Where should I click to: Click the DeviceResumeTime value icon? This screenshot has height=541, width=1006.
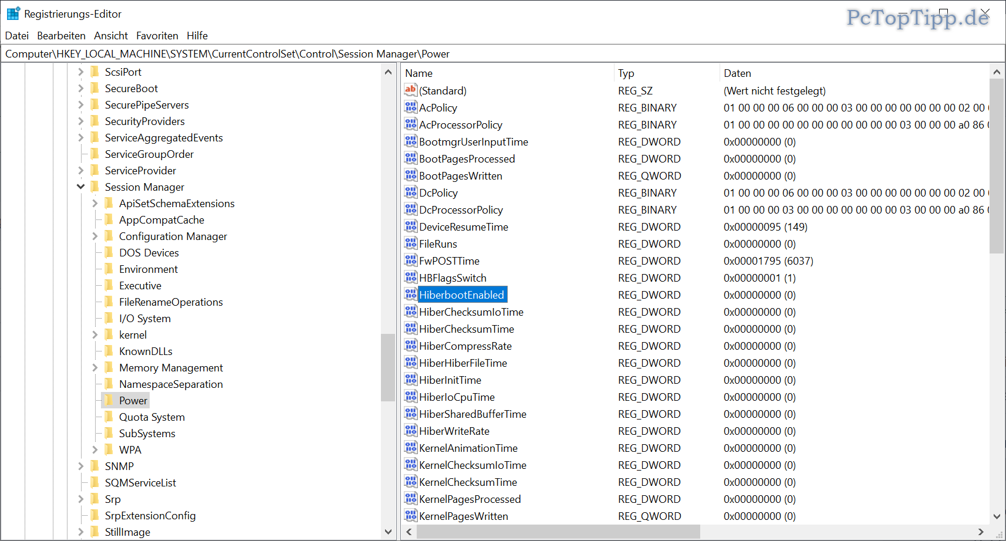pos(411,226)
